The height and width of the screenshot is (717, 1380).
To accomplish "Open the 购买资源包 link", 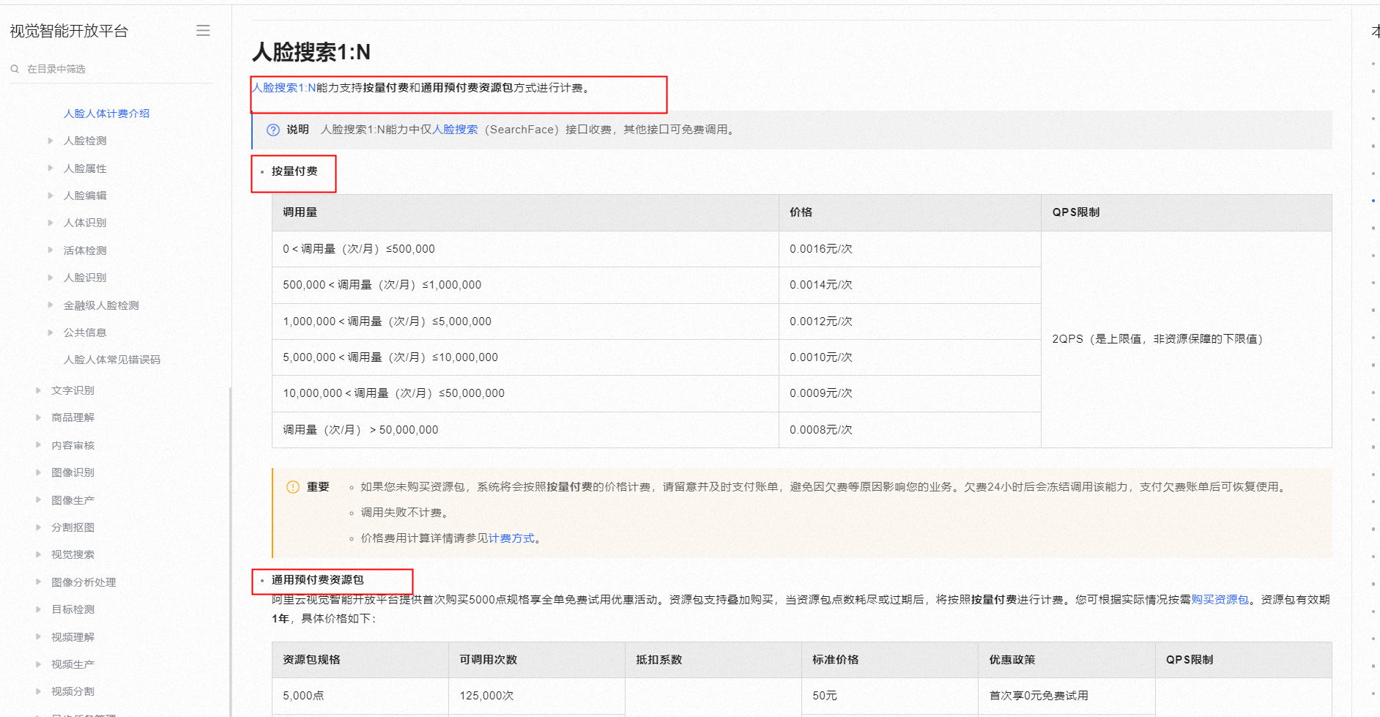I will pos(1220,600).
